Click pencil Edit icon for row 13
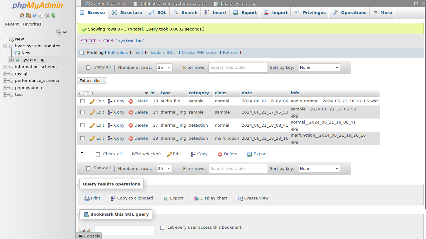Image resolution: width=426 pixels, height=239 pixels. [92, 101]
